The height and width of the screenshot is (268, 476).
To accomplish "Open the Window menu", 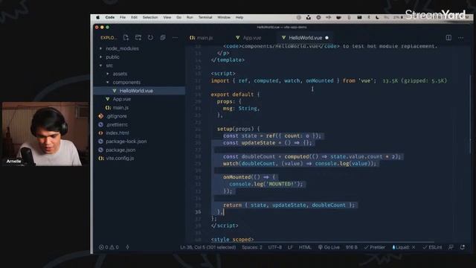I will (224, 17).
